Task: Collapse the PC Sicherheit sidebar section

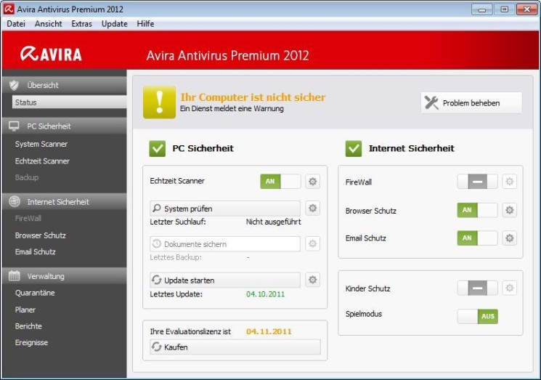Action: pyautogui.click(x=64, y=126)
